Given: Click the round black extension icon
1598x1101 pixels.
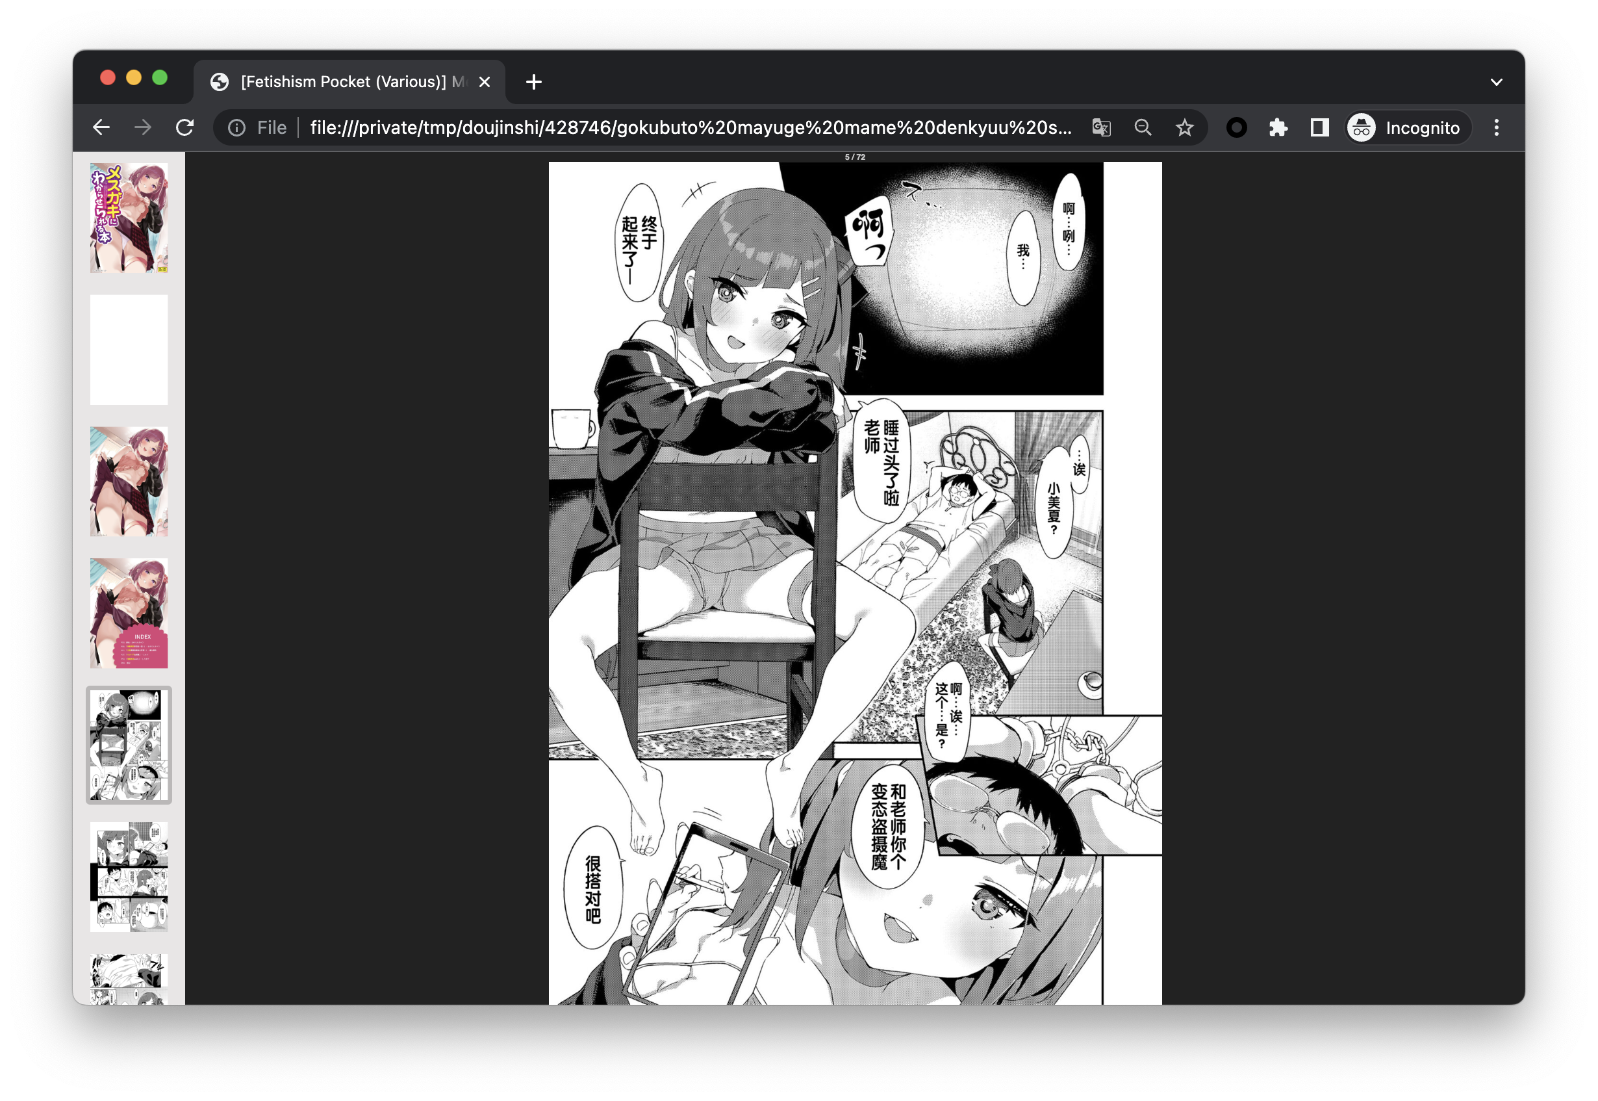Looking at the screenshot, I should (1236, 127).
